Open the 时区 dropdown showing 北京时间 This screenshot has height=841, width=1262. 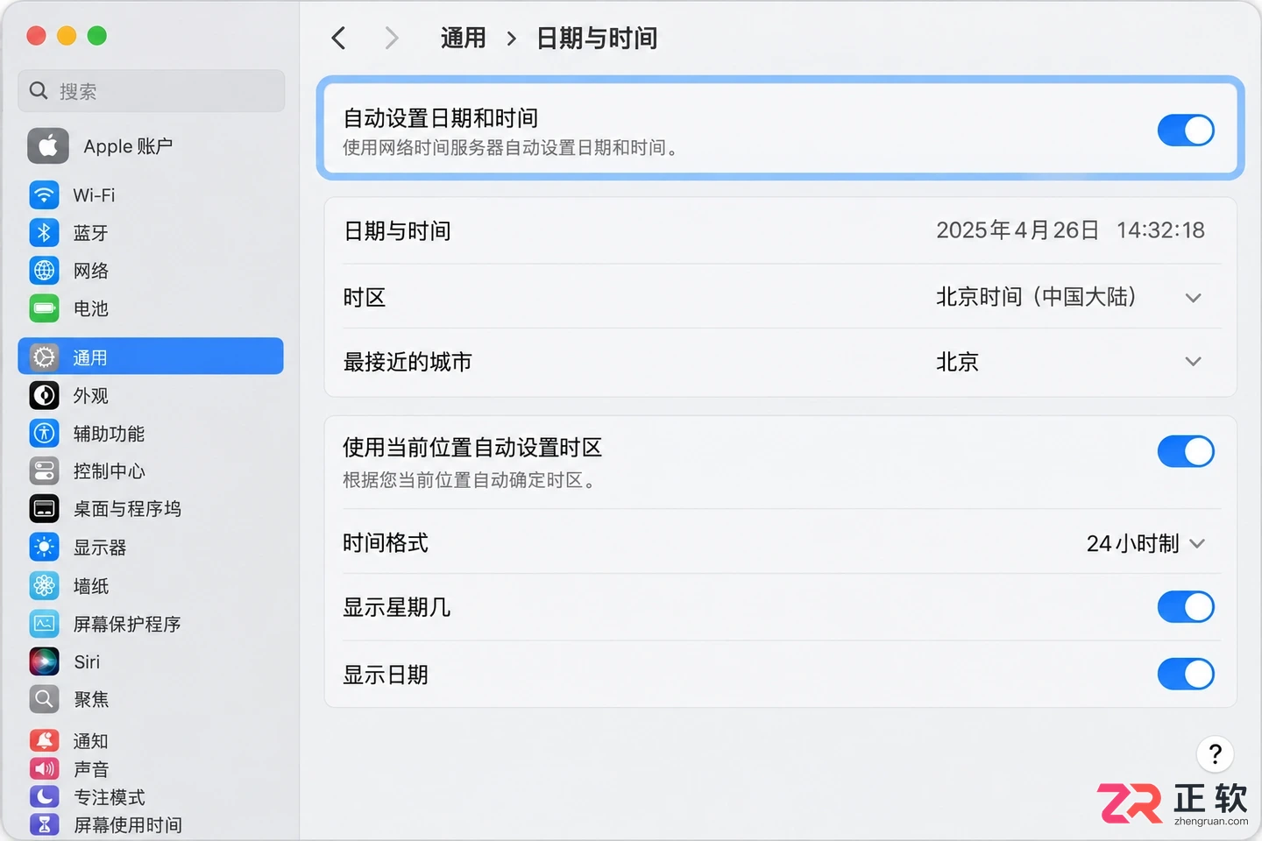[x=1069, y=297]
